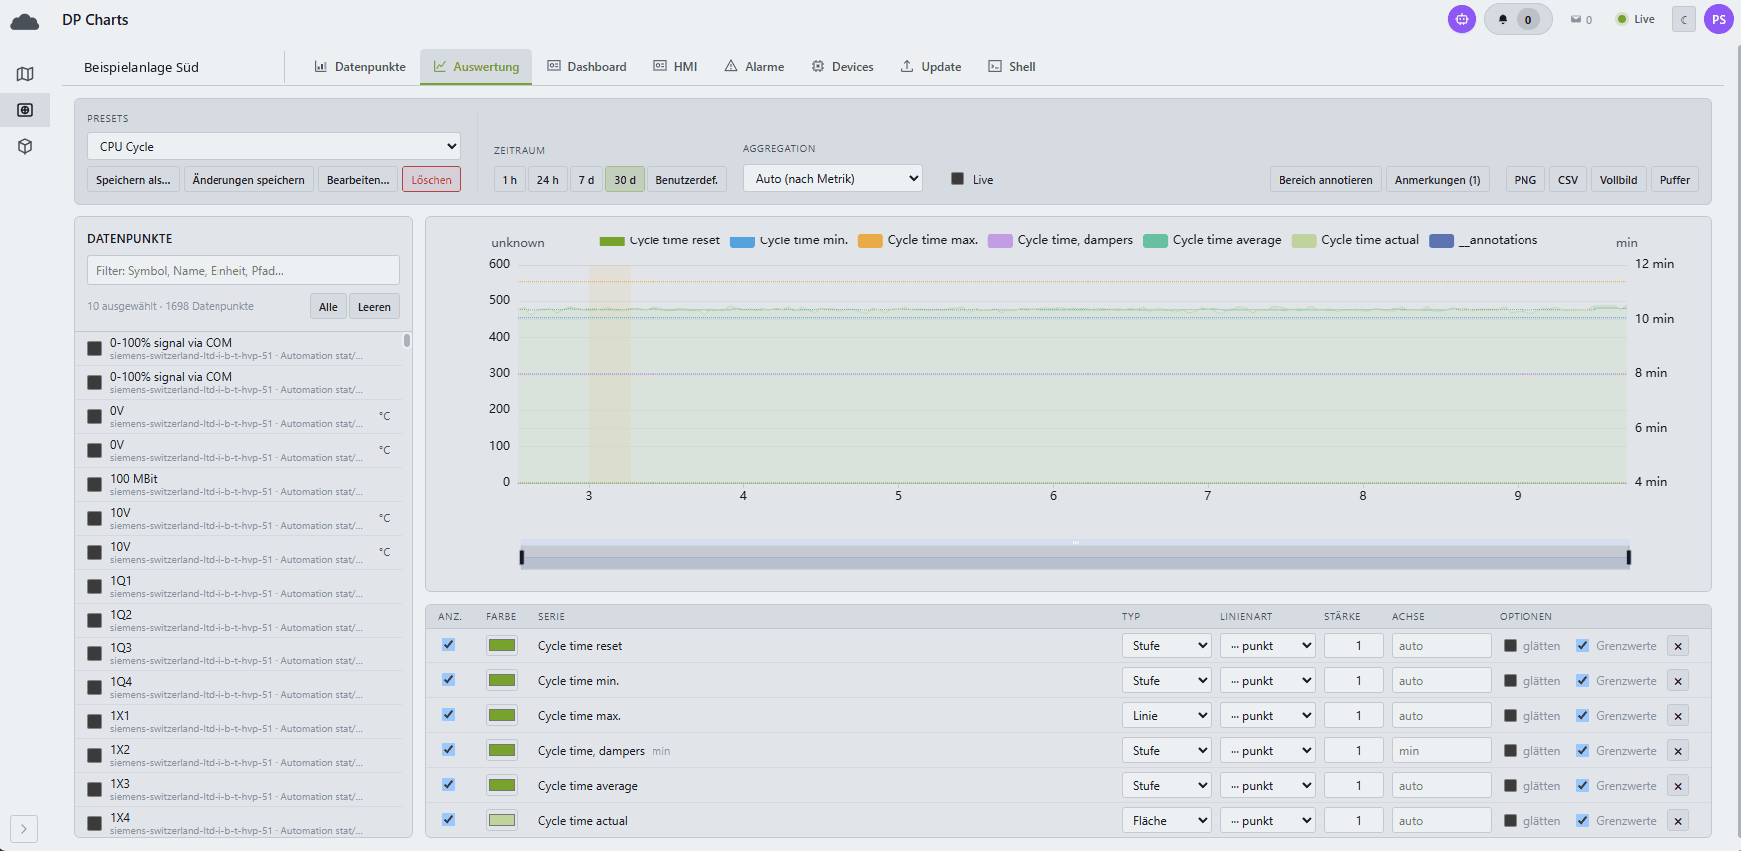Hide the Cycle time reset series
This screenshot has width=1741, height=851.
click(x=448, y=645)
